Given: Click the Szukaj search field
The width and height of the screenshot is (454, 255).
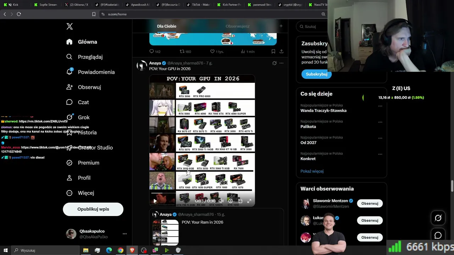Looking at the screenshot, I should [x=312, y=27].
